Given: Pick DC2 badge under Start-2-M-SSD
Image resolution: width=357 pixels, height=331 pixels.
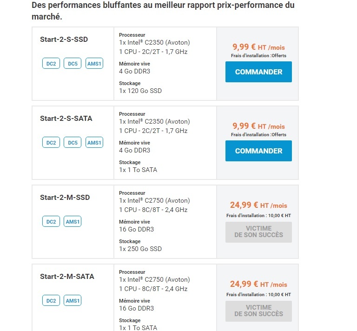Looking at the screenshot, I should click(x=51, y=222).
